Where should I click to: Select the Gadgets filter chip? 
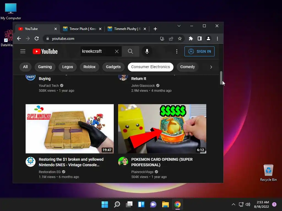[x=113, y=67]
